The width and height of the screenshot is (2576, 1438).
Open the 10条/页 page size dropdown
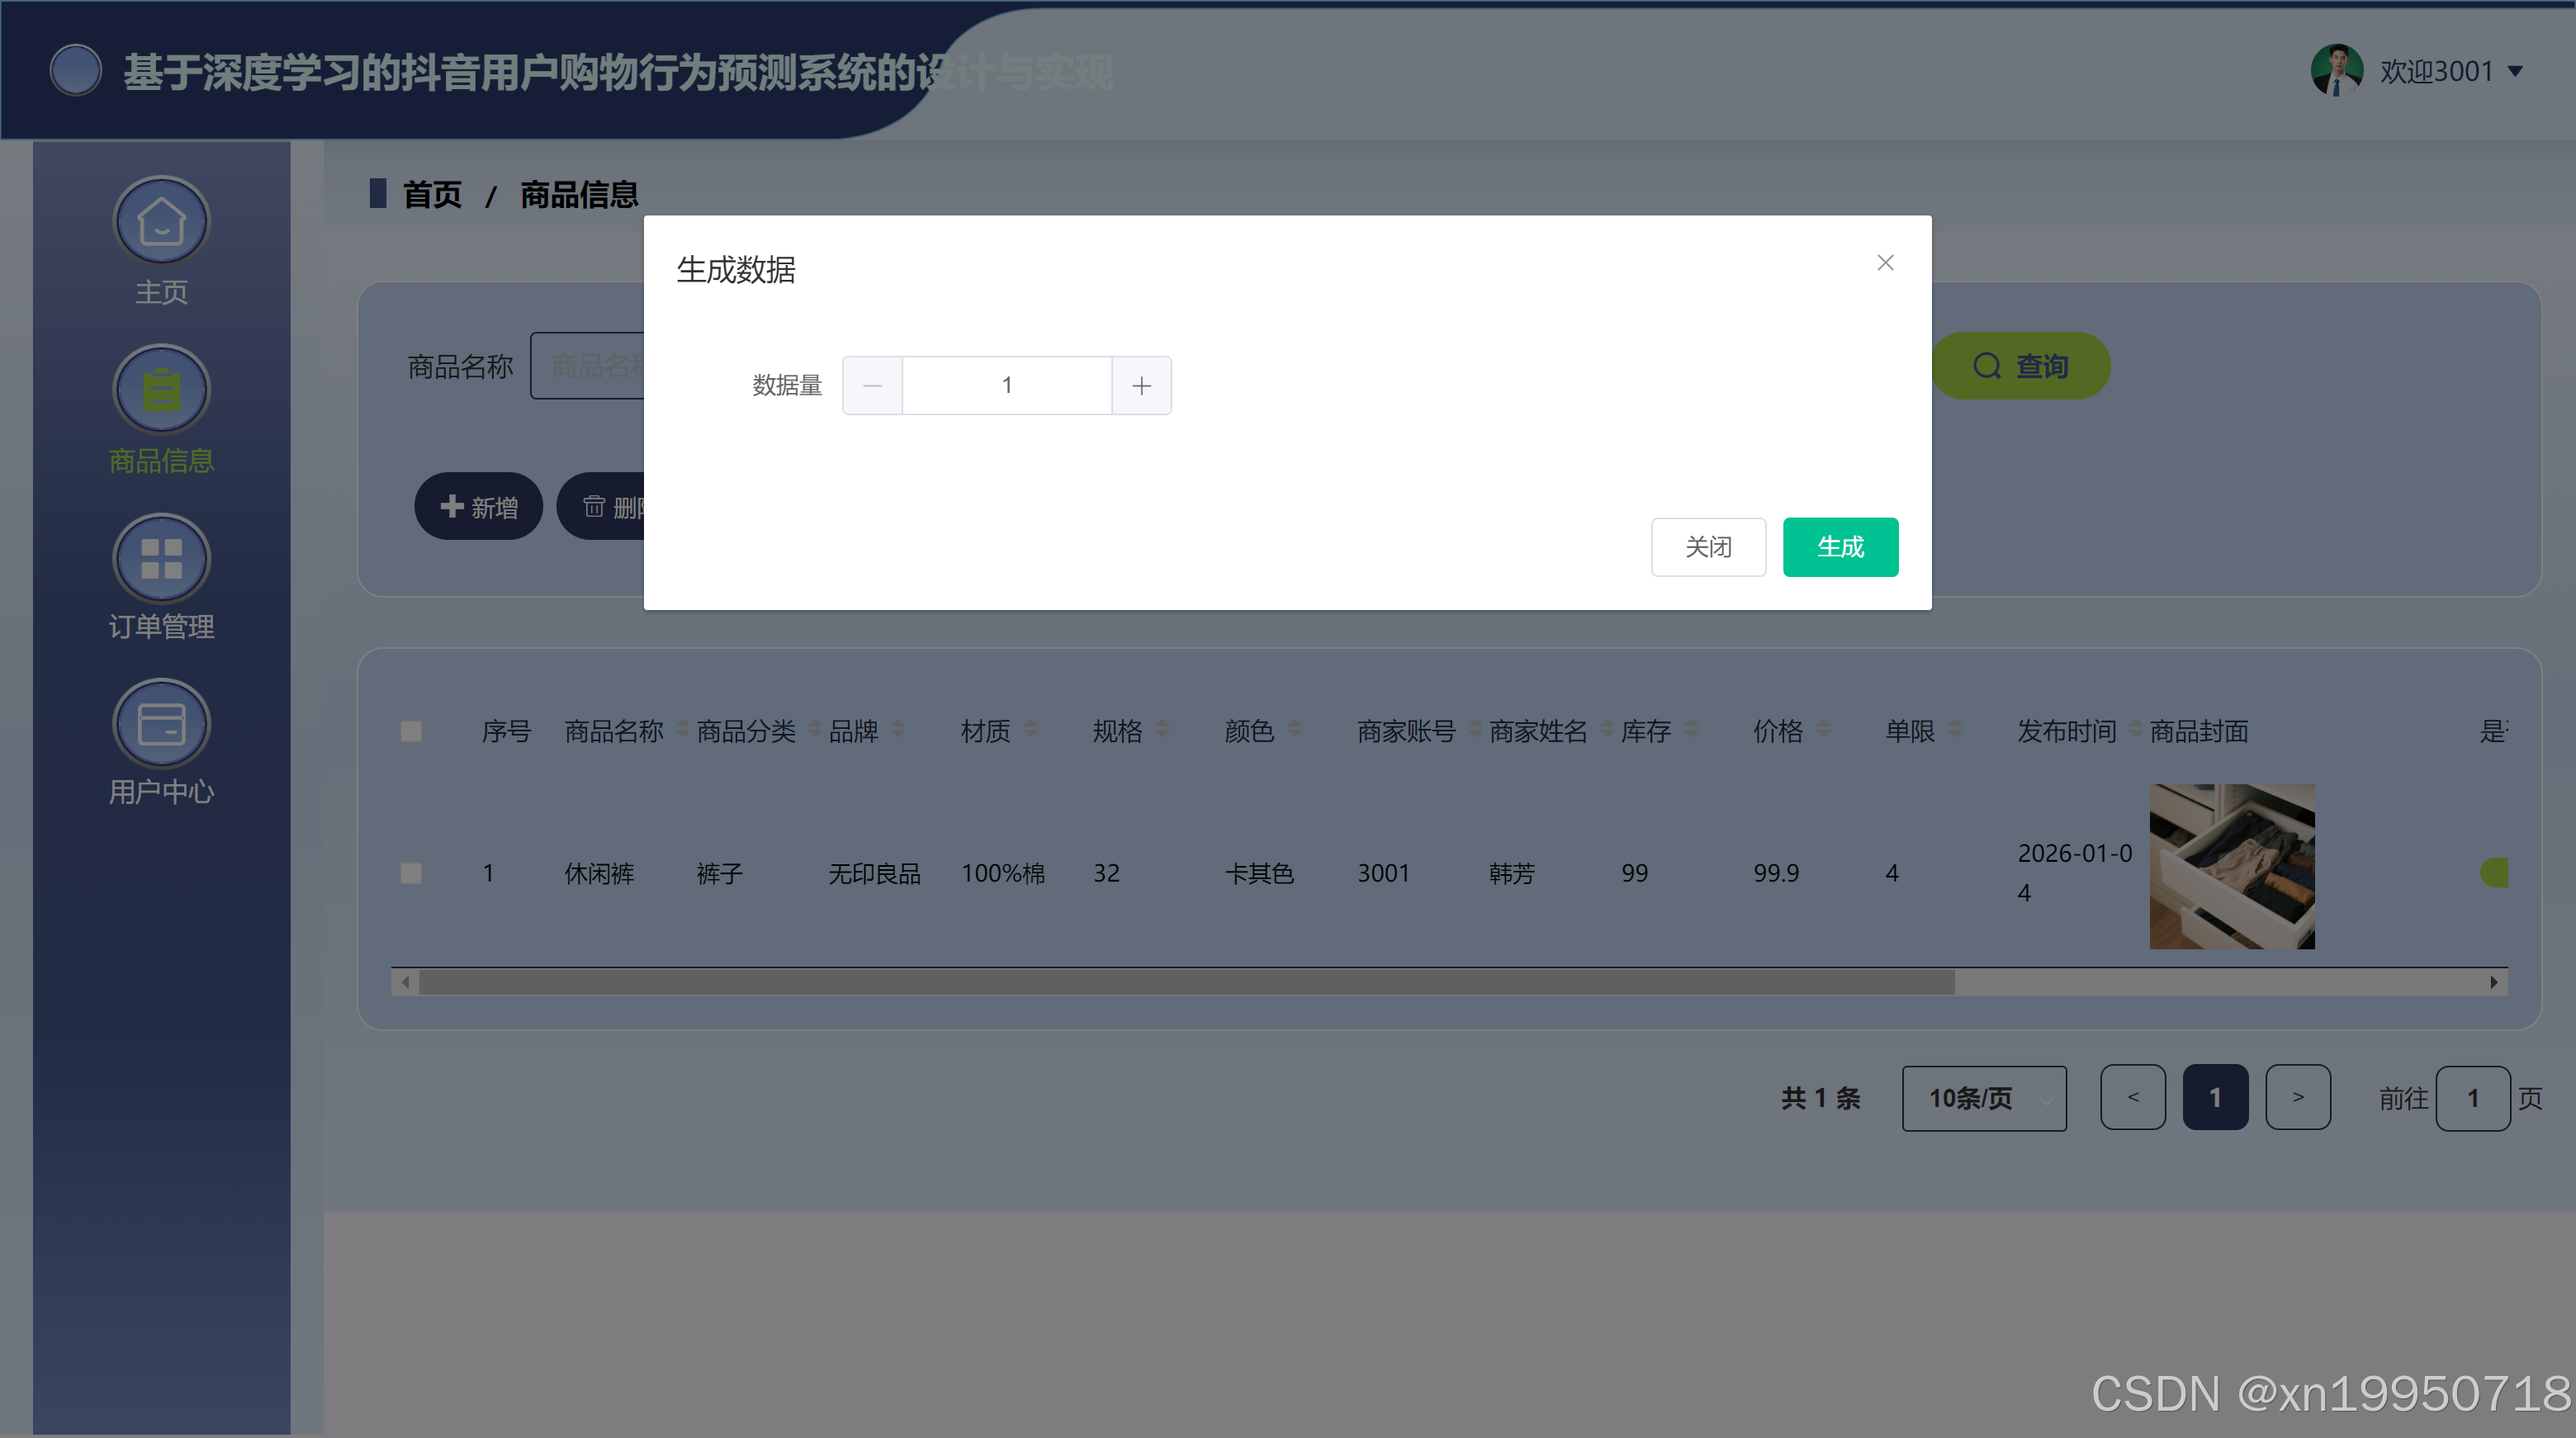1984,1098
